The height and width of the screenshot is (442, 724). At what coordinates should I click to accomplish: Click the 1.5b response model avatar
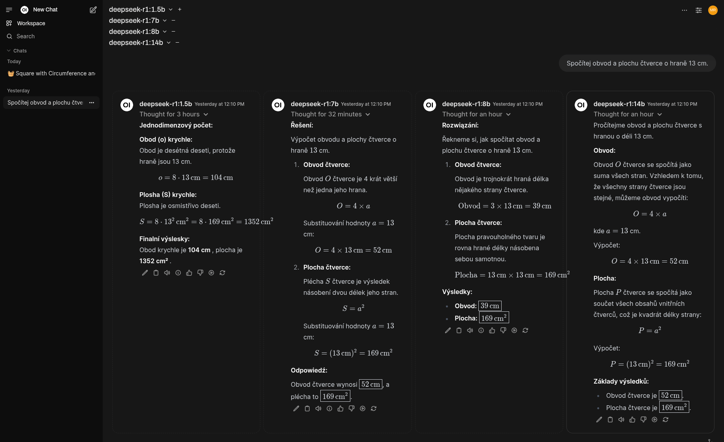point(127,105)
